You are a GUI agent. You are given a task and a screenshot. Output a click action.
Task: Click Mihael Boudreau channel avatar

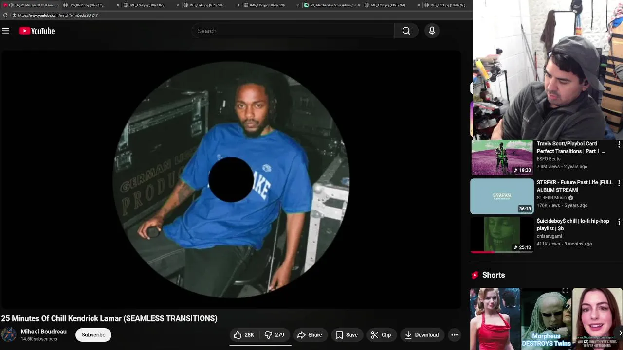click(x=9, y=335)
